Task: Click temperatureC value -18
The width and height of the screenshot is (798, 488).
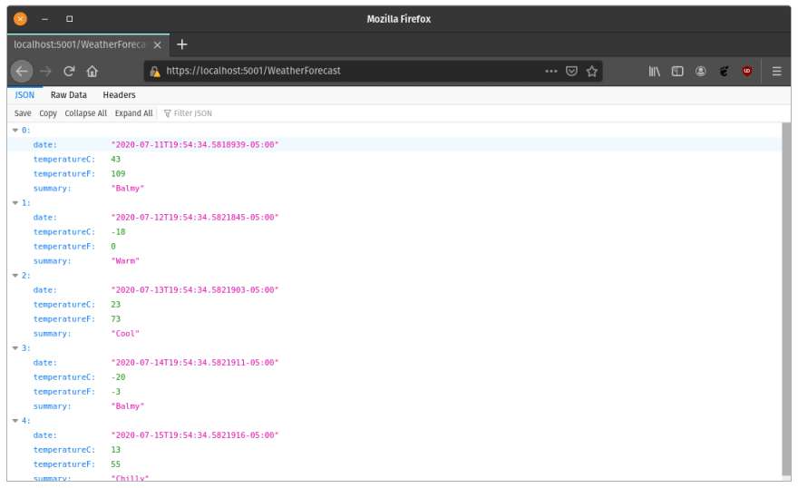Action: [x=118, y=232]
